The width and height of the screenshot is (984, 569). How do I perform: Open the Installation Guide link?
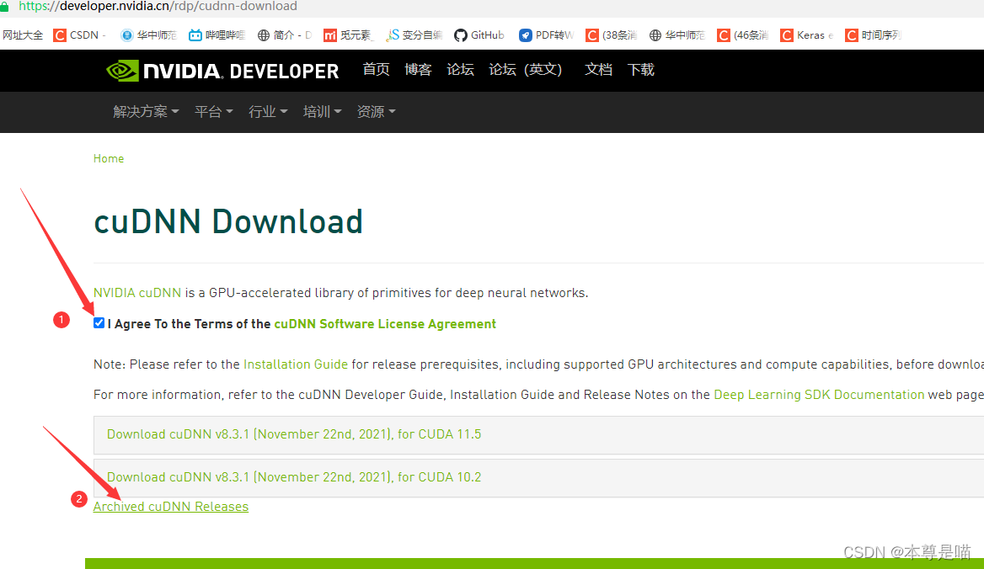pos(296,364)
